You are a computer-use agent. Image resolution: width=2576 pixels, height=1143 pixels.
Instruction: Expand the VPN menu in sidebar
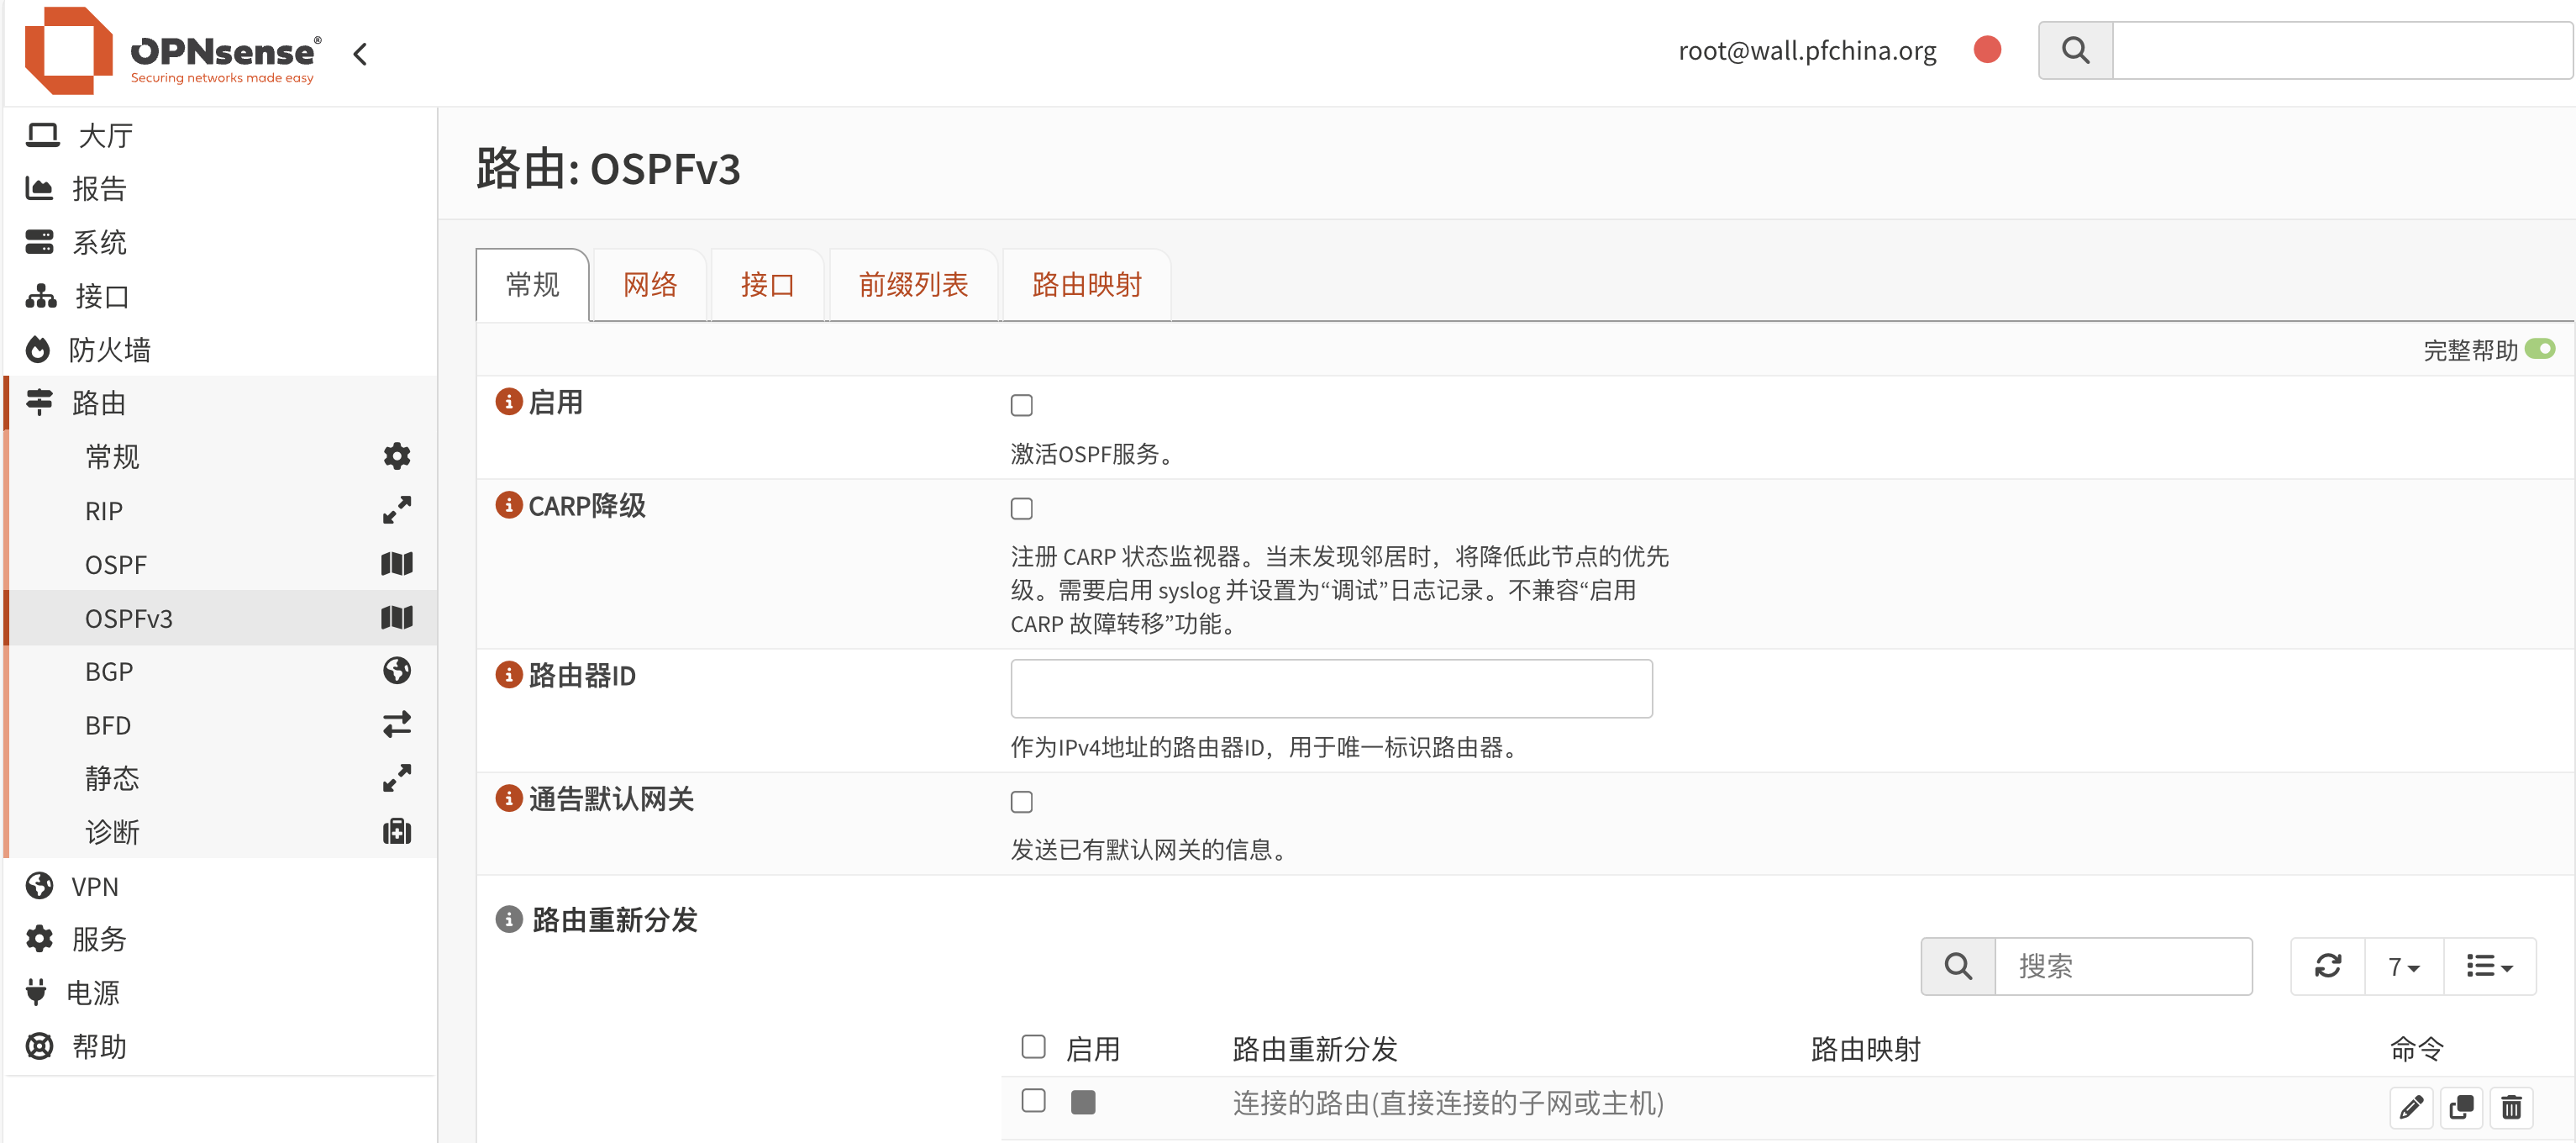95,886
